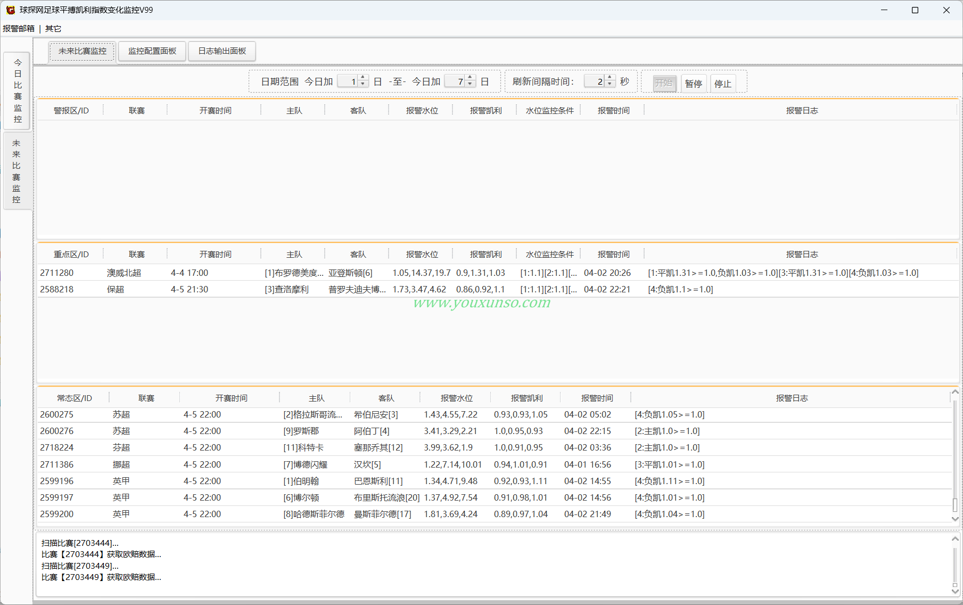Increase the end day offset spinner

pyautogui.click(x=470, y=78)
